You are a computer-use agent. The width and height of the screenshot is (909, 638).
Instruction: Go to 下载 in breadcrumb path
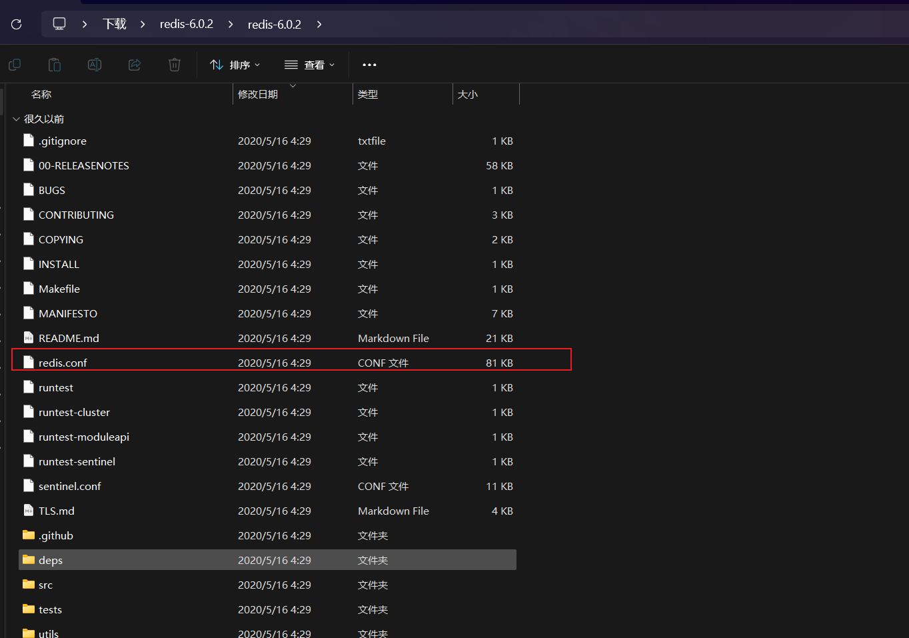115,24
